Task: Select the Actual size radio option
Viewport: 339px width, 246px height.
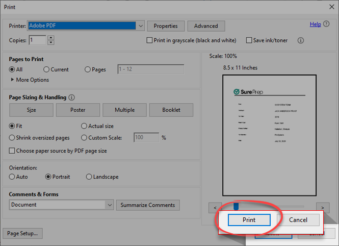Action: (x=84, y=126)
